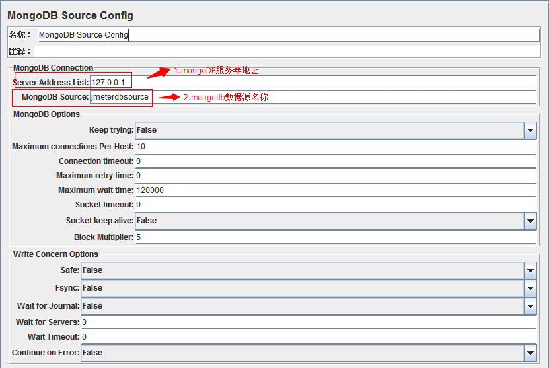Click the Wait Timeout field
The width and height of the screenshot is (549, 368).
[309, 337]
